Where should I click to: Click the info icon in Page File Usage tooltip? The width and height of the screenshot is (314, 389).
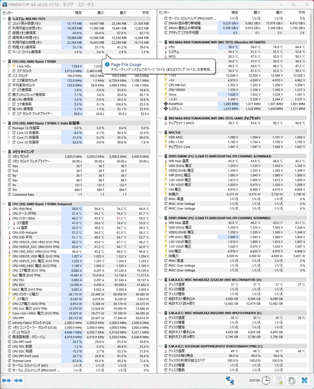pos(107,64)
